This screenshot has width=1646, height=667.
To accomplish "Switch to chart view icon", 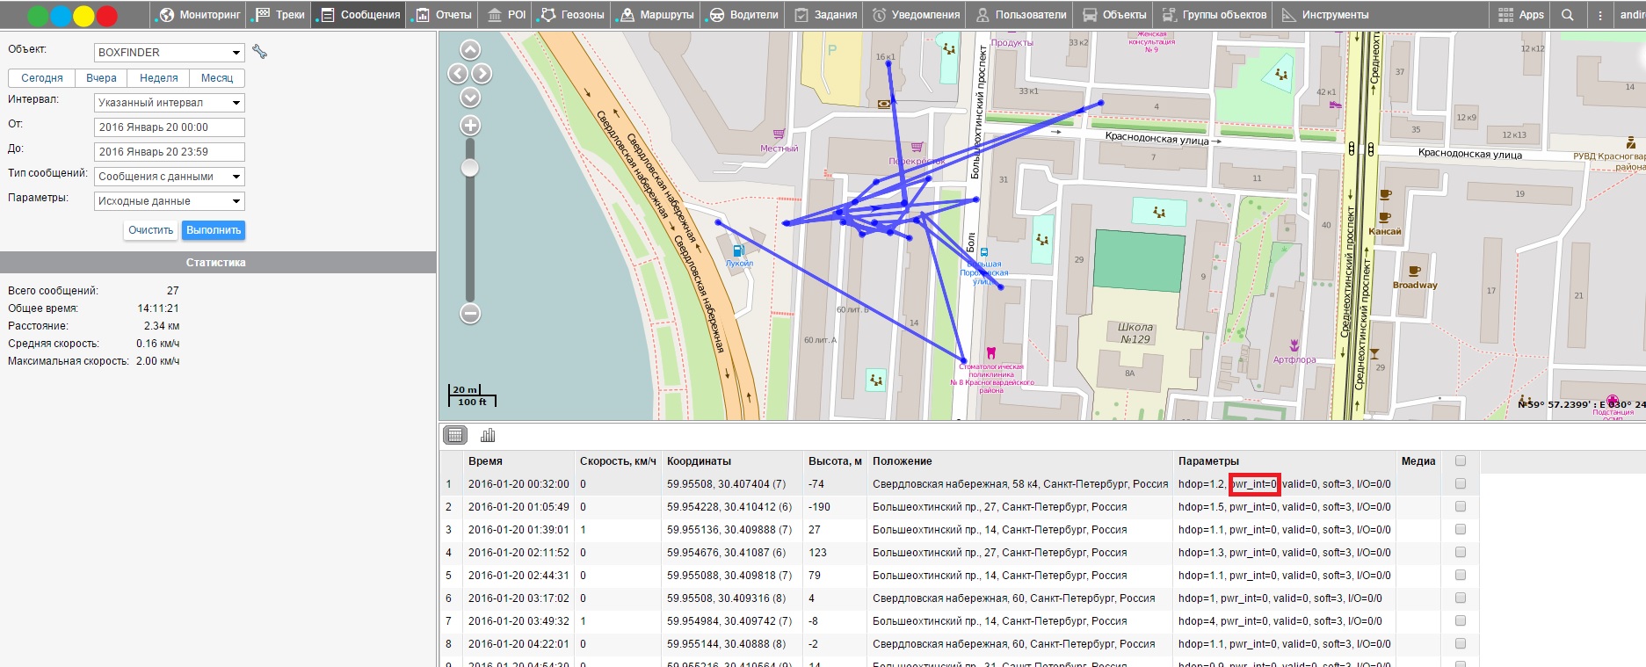I will coord(488,435).
